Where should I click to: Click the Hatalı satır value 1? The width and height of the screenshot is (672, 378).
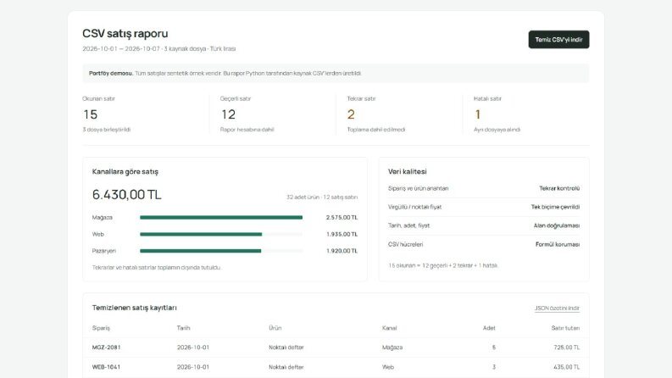478,114
